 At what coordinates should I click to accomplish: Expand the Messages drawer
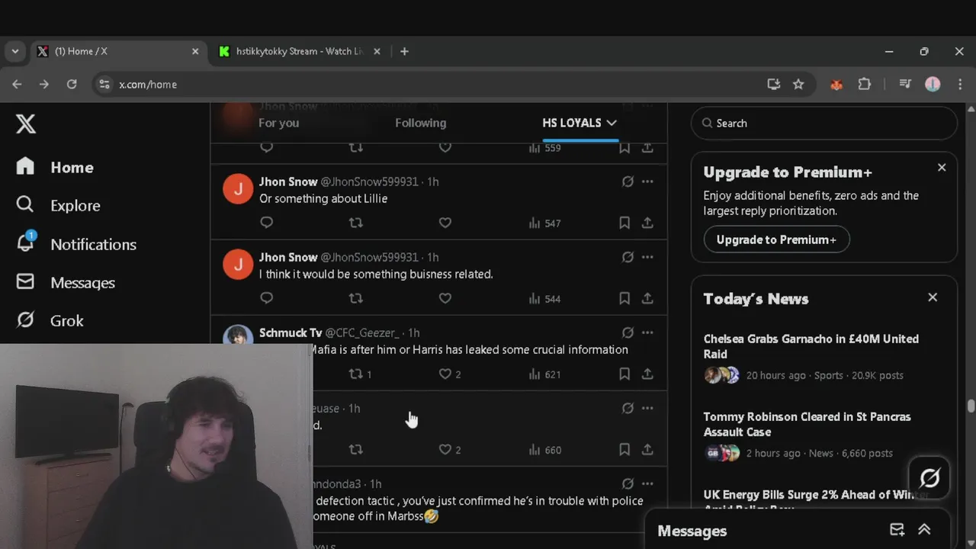coord(924,530)
